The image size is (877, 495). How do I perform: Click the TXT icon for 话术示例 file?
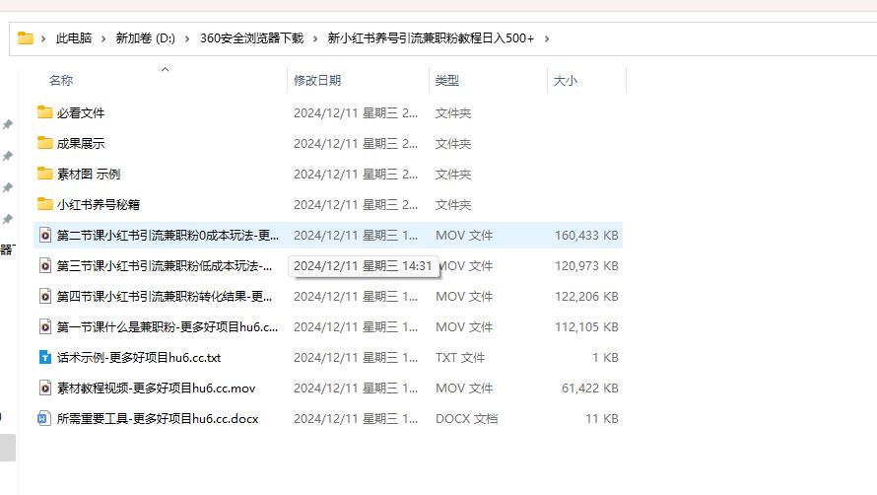point(45,357)
